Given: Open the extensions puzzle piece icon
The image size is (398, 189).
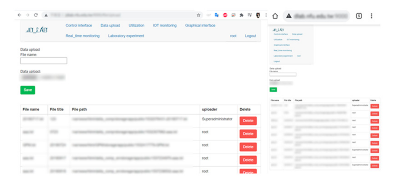Looking at the screenshot, I should [241, 15].
